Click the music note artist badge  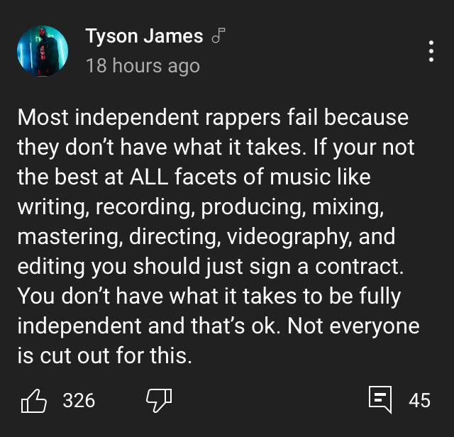click(218, 35)
